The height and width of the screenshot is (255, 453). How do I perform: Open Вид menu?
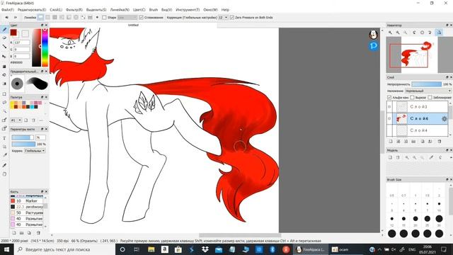pos(166,9)
